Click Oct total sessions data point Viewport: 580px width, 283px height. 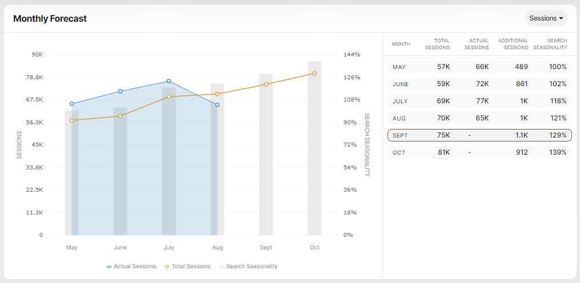(314, 74)
